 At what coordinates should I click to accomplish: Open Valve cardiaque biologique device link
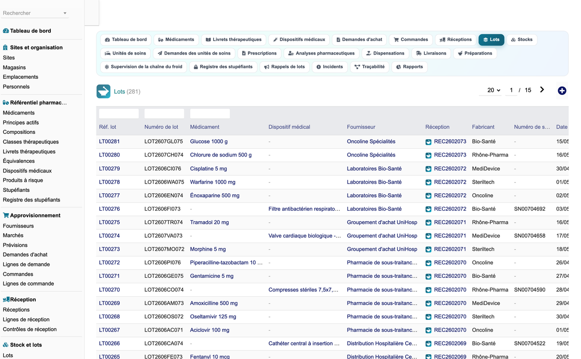pyautogui.click(x=305, y=236)
